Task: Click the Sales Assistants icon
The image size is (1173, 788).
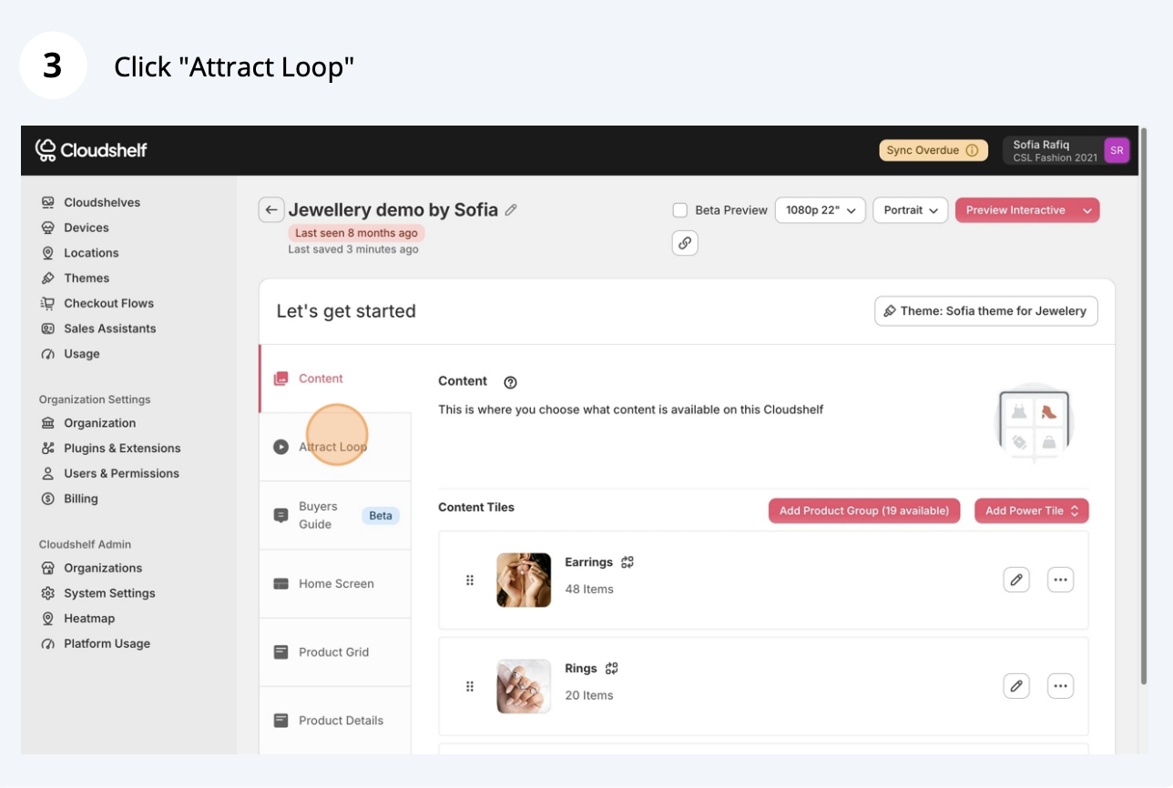Action: (48, 328)
